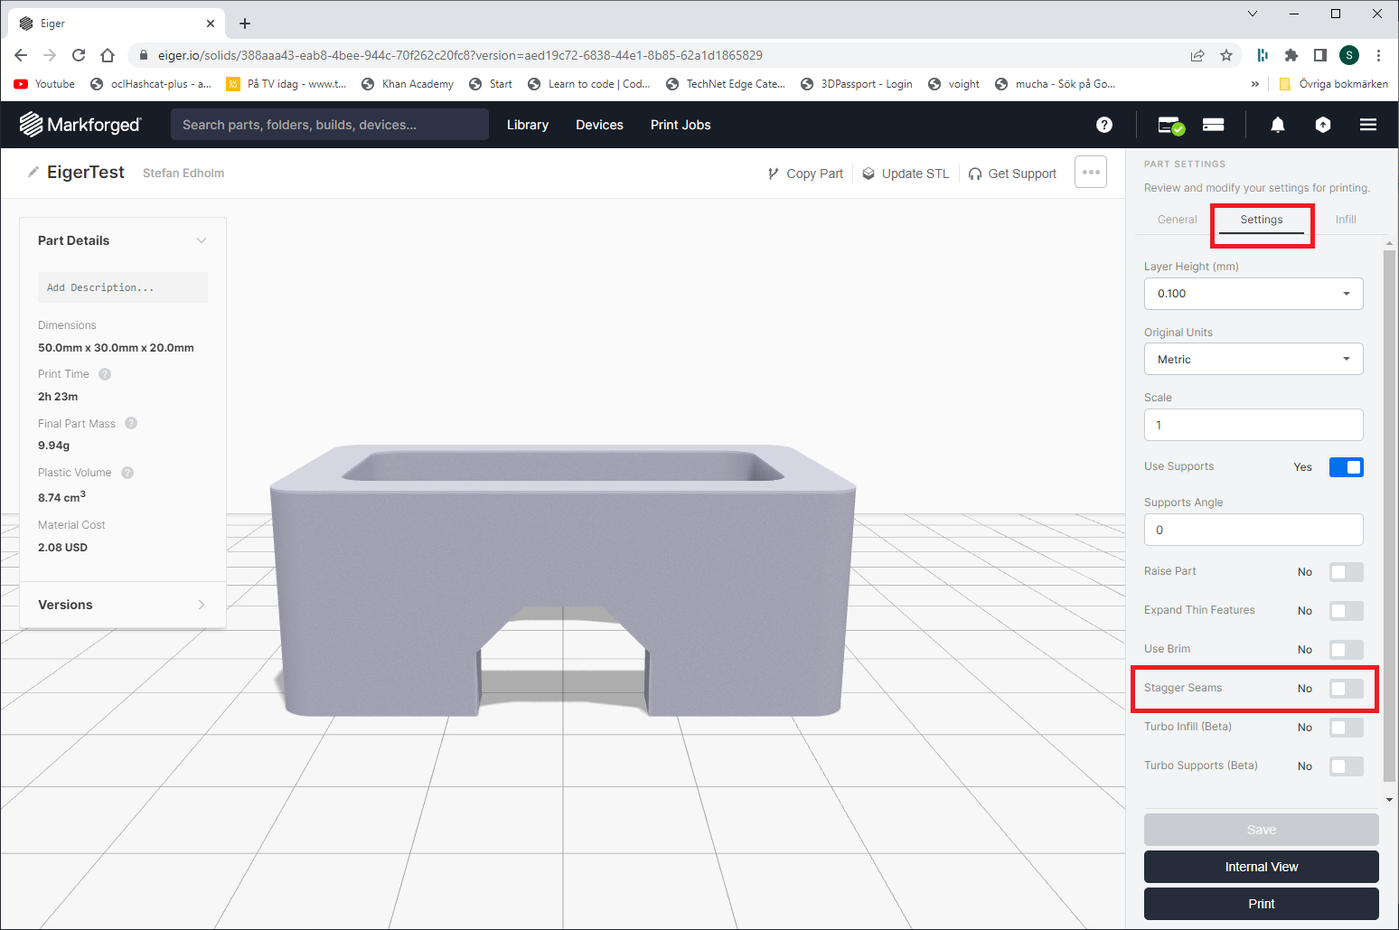Open the hamburger menu in header
1399x930 pixels.
point(1367,125)
